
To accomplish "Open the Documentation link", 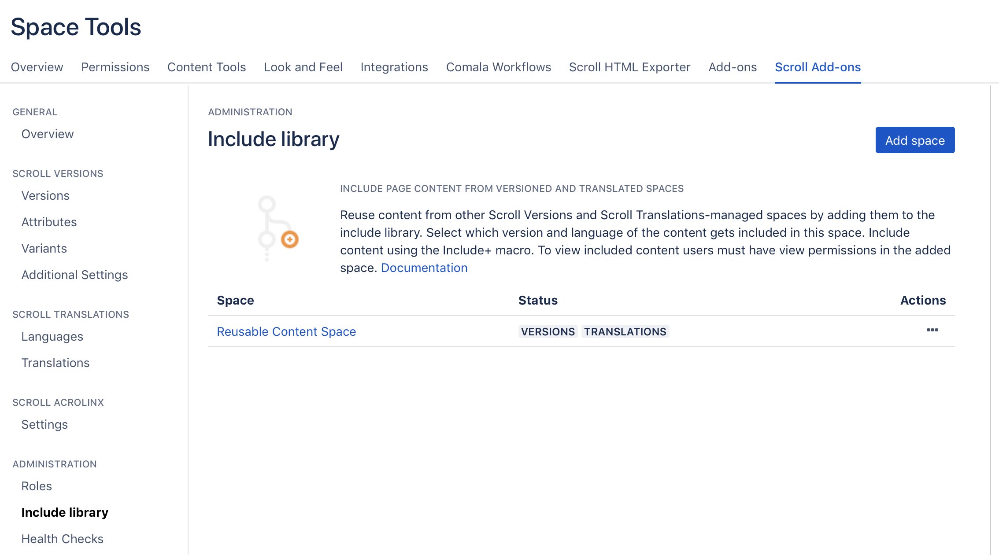I will coord(424,268).
